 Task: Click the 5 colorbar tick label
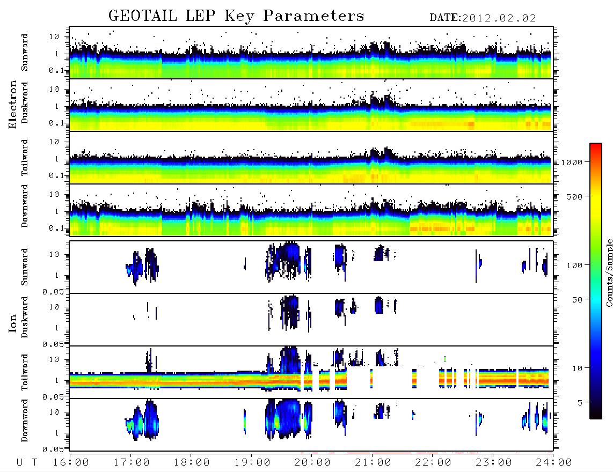tap(580, 403)
